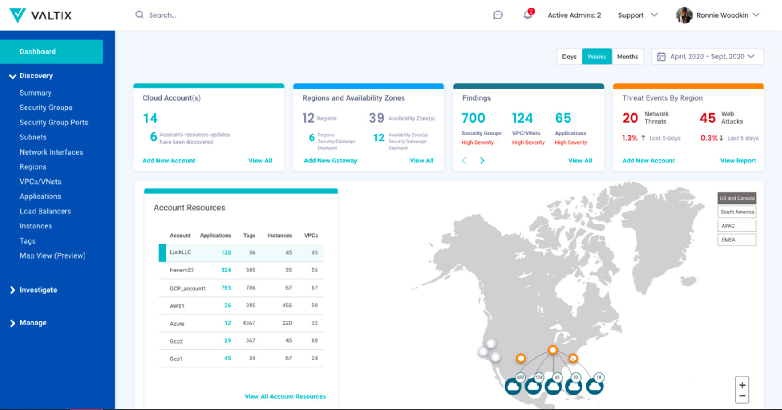
Task: Select the South America map region
Action: click(737, 212)
